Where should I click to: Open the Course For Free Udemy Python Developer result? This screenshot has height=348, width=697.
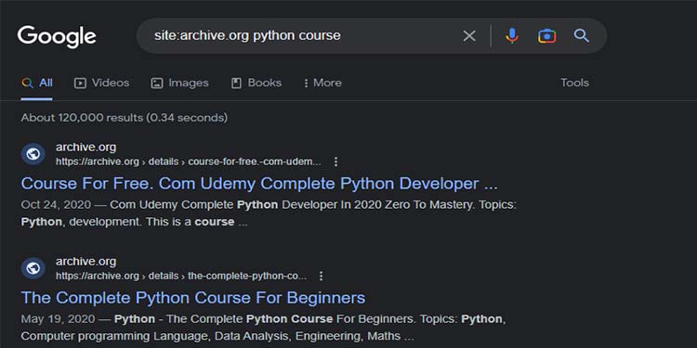click(259, 184)
